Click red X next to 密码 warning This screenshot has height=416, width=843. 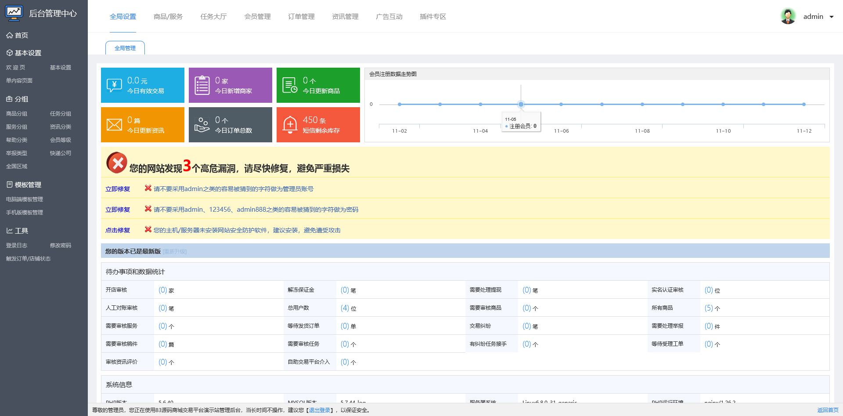tap(148, 209)
